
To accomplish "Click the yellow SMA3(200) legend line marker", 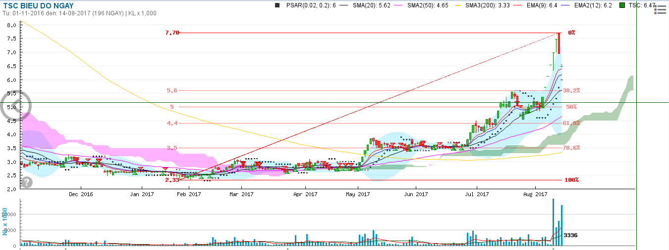I will (x=457, y=5).
